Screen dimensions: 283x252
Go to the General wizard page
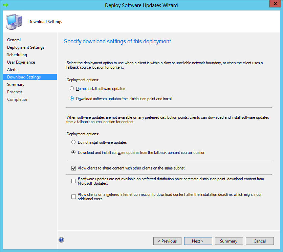click(14, 40)
